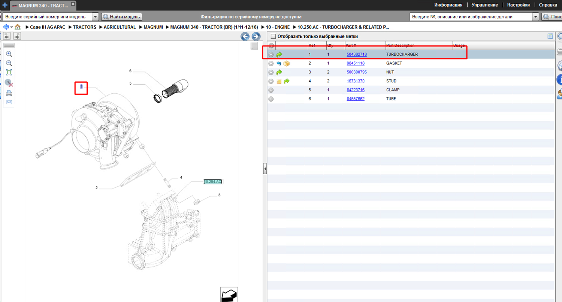Image resolution: width=562 pixels, height=302 pixels.
Task: Click the plus icon on the STUD row
Action: pos(271,81)
